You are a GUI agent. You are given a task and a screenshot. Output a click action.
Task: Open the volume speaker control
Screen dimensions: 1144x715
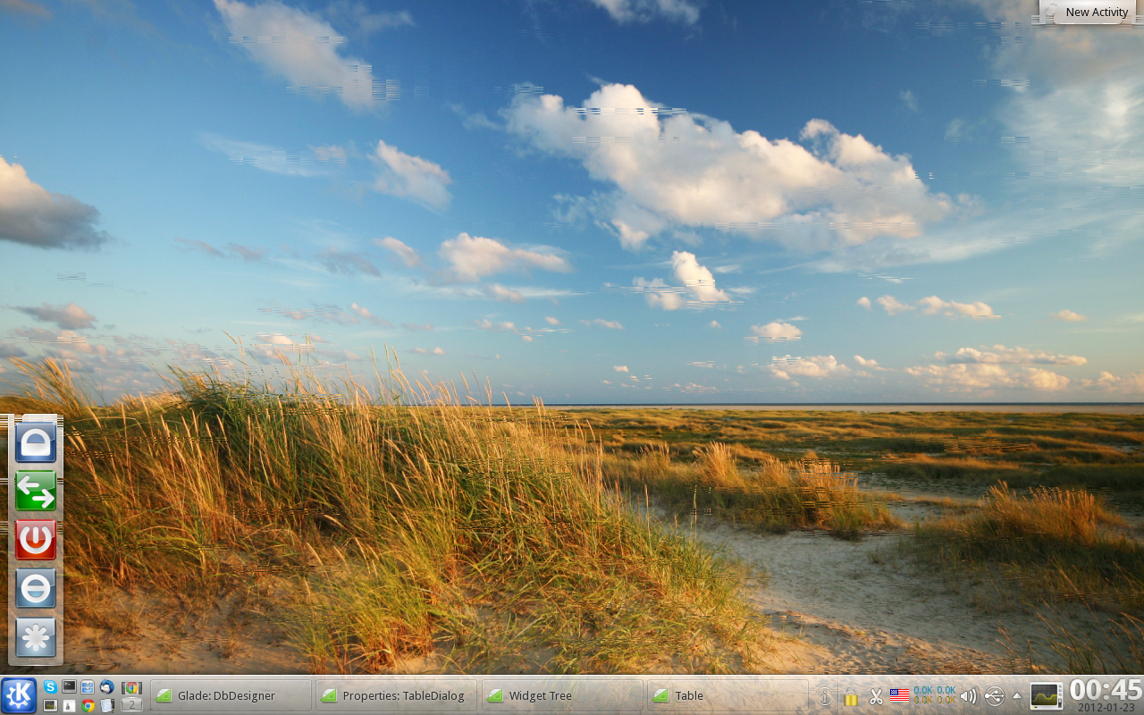click(969, 696)
